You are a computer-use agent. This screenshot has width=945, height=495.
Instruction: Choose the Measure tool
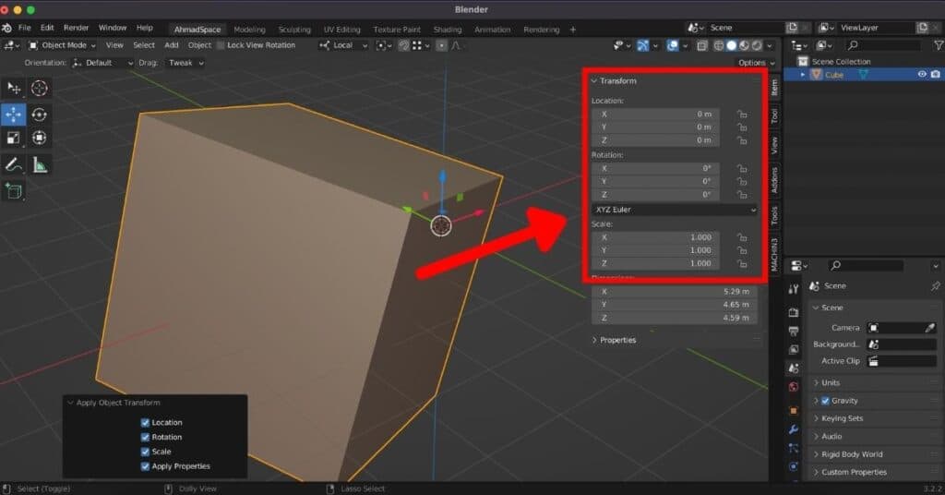(x=40, y=165)
